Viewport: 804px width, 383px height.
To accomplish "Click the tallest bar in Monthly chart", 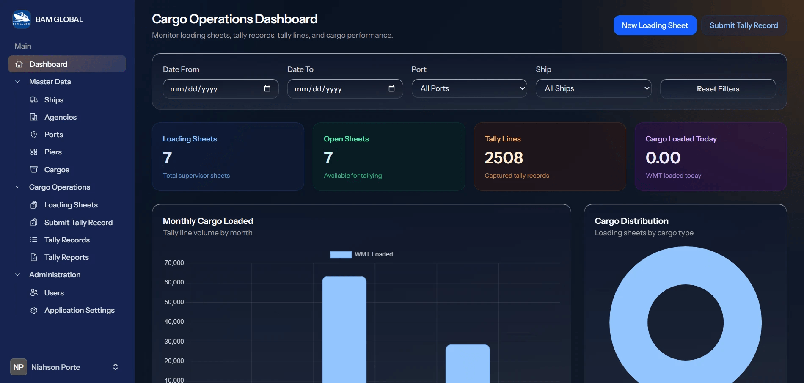I will coord(344,330).
